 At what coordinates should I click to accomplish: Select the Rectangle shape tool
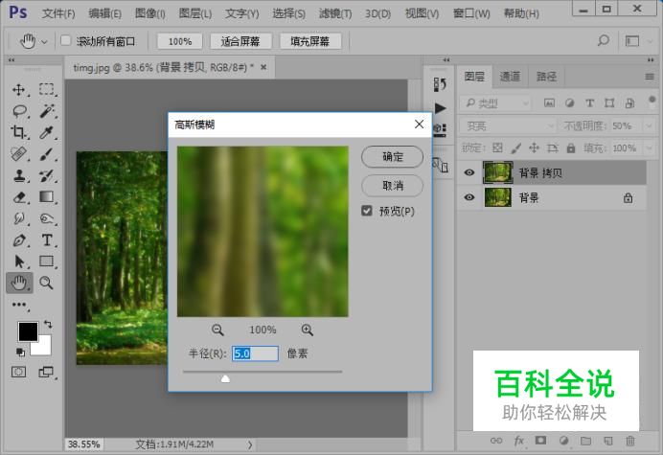pyautogui.click(x=47, y=262)
